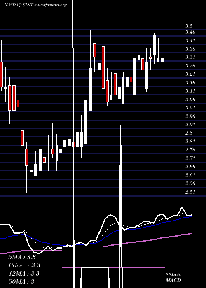Click the 3.06 price axis label
The image size is (206, 288).
(x=190, y=100)
